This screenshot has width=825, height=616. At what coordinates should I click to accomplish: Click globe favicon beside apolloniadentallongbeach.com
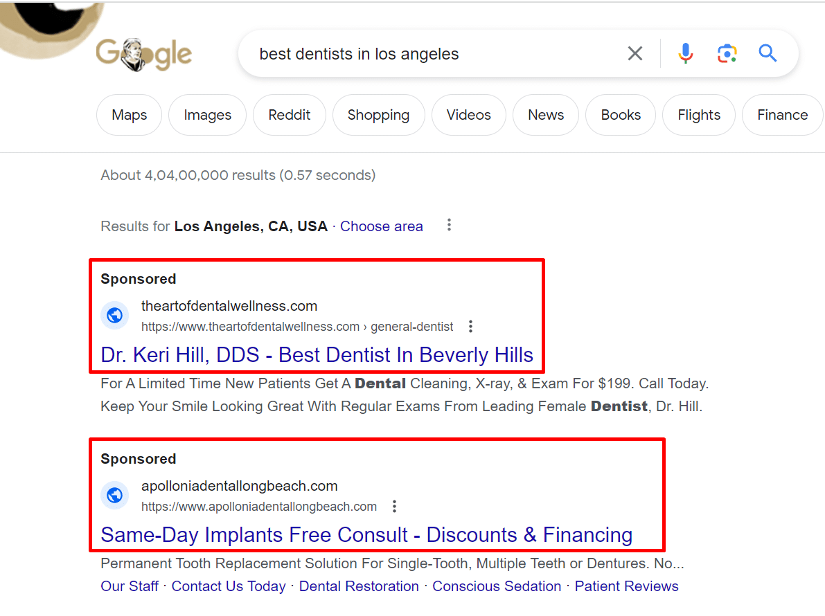(x=115, y=495)
